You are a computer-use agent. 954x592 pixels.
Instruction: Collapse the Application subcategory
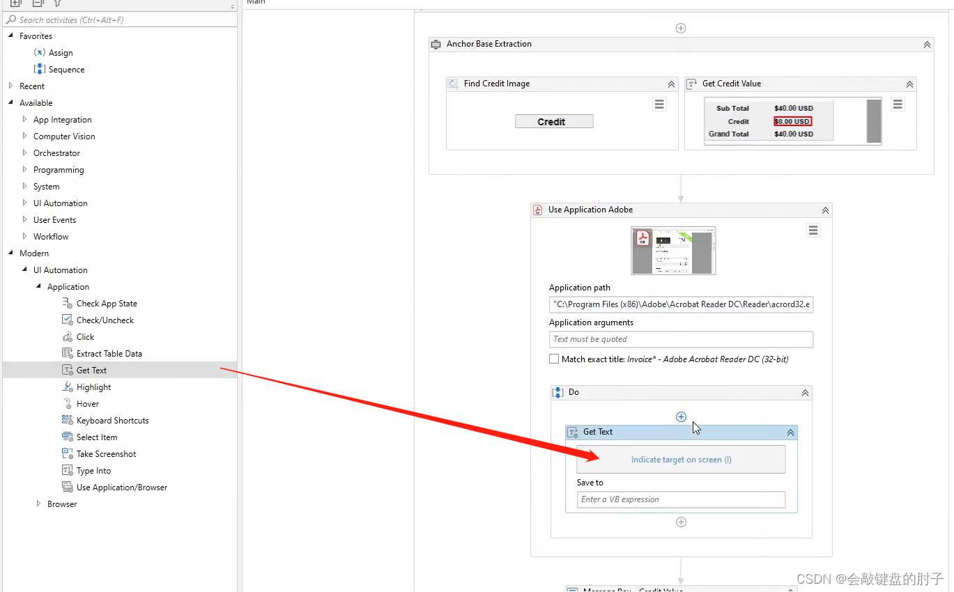[x=38, y=287]
